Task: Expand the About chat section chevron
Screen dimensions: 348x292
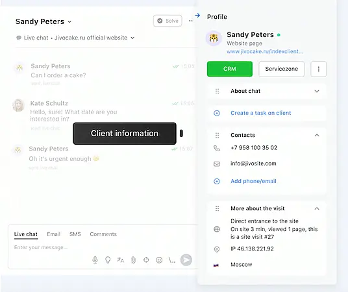Action: [317, 91]
